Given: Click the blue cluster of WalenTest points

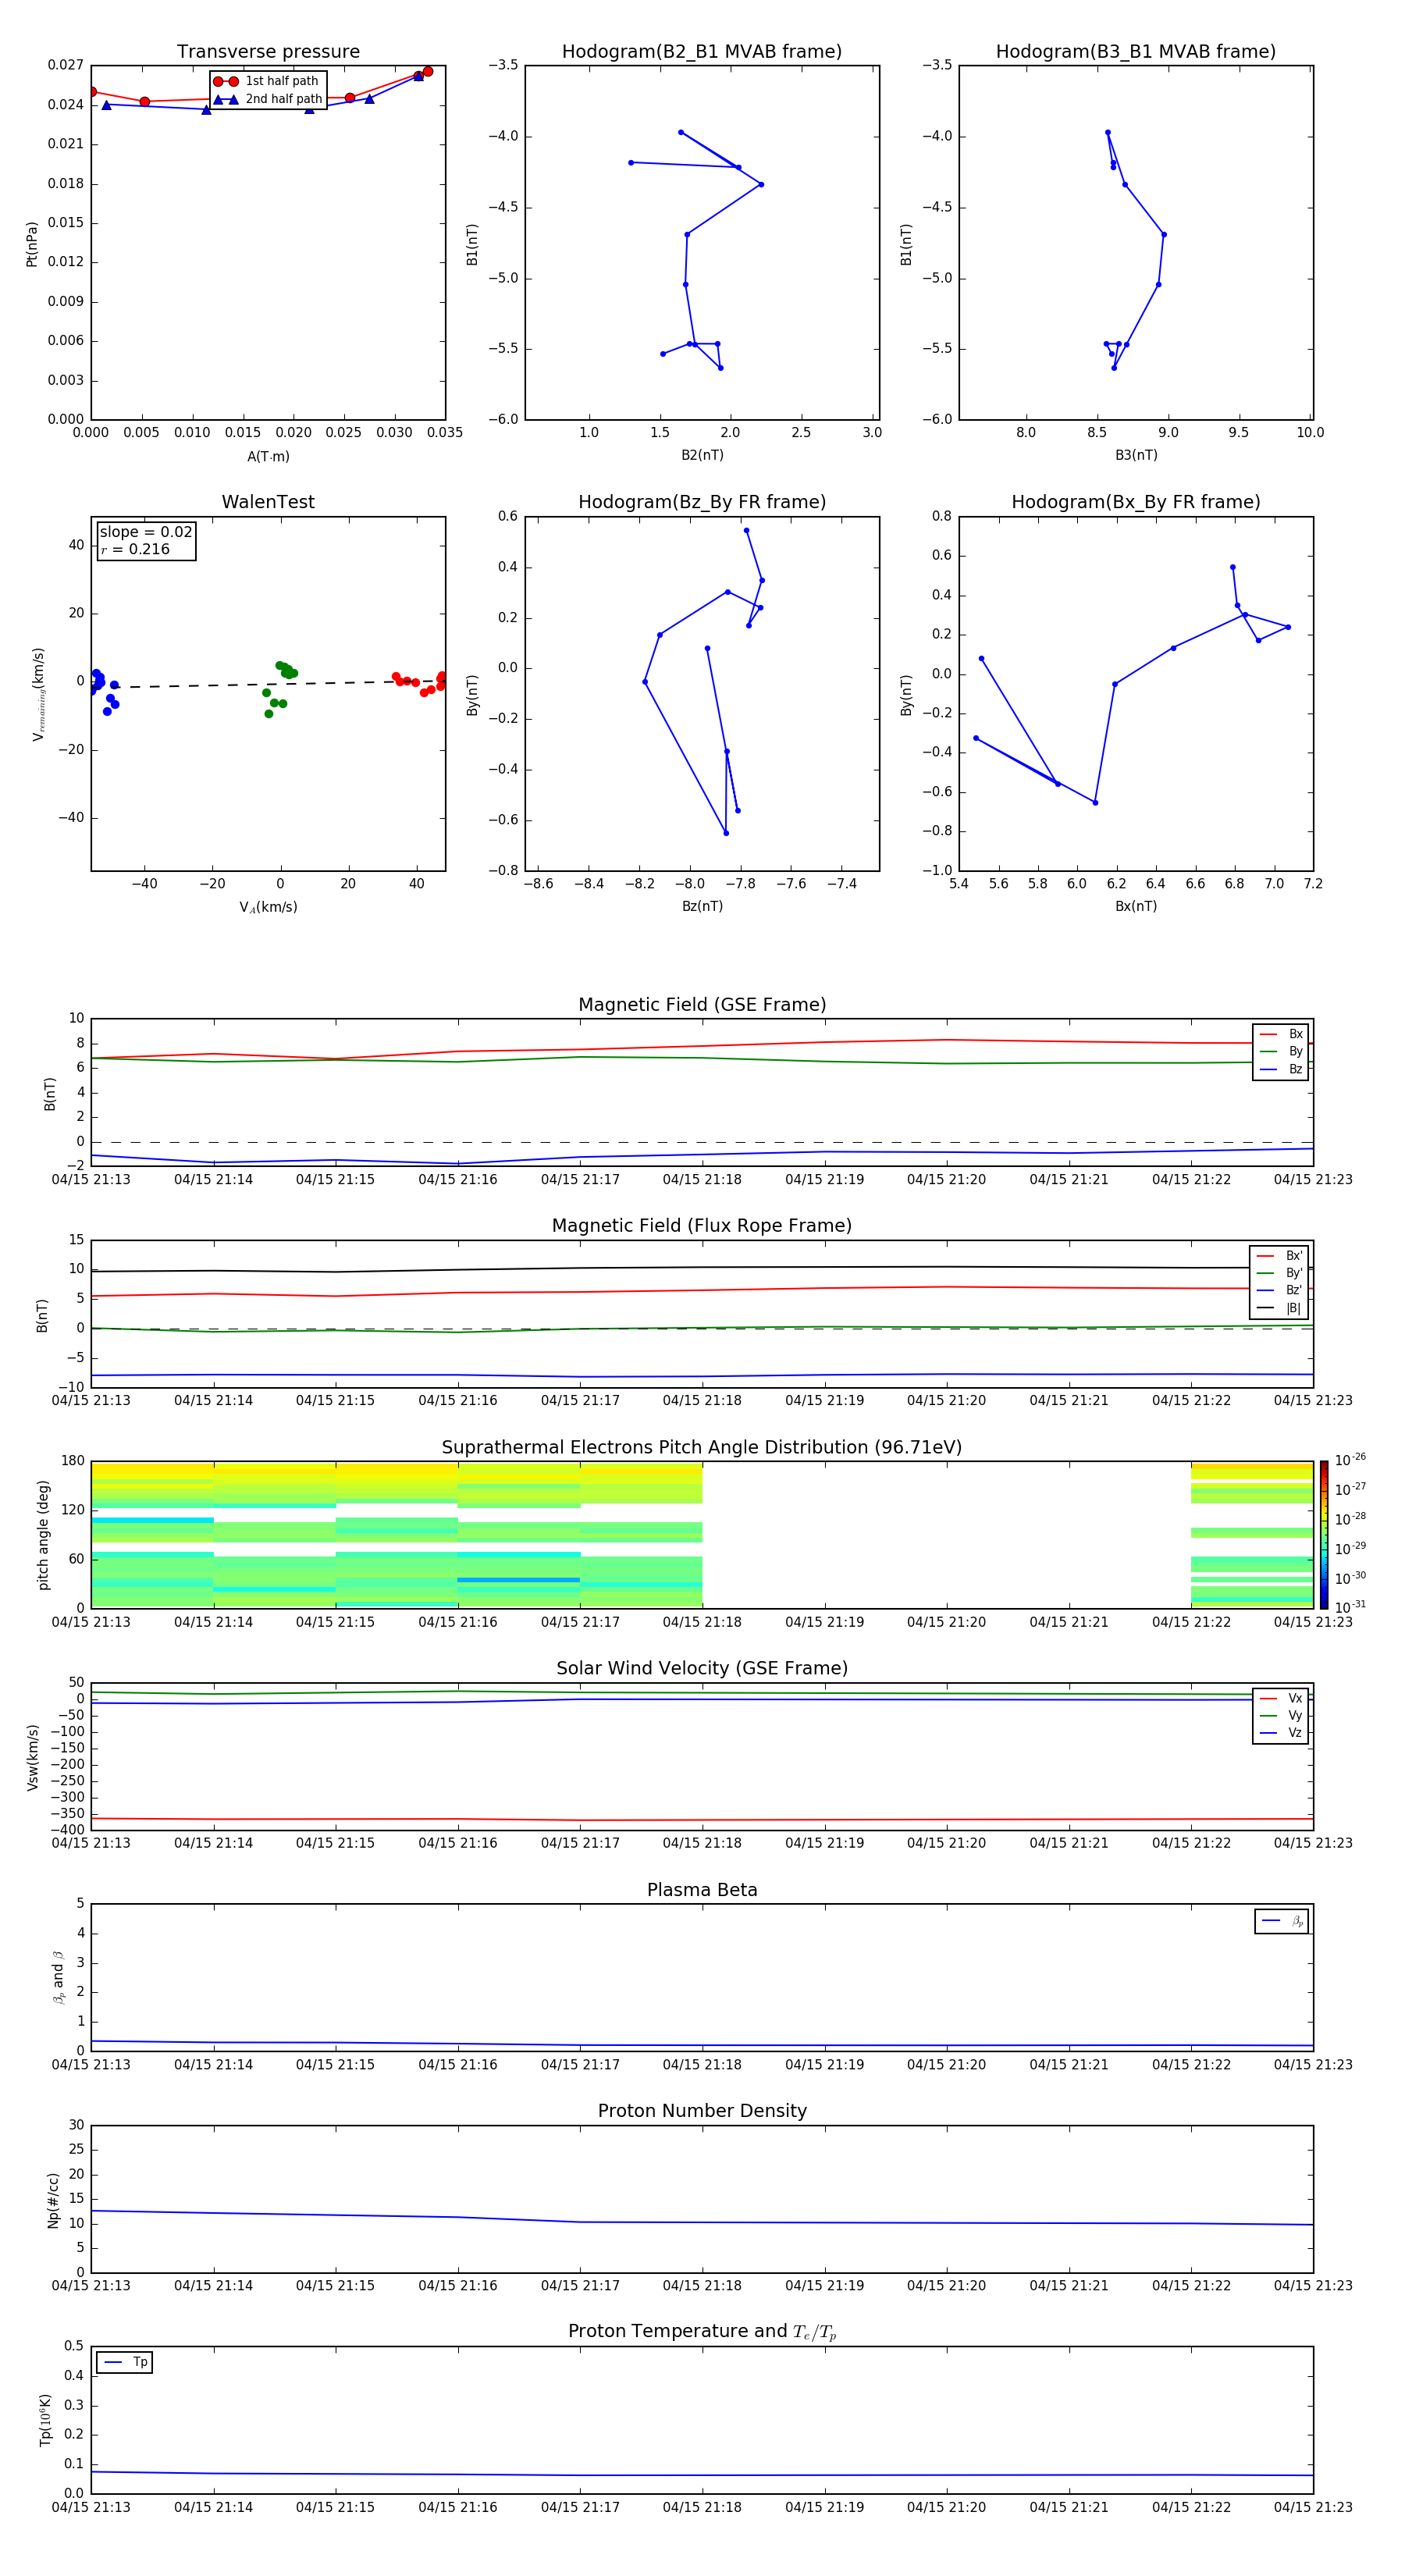Looking at the screenshot, I should click(x=102, y=691).
